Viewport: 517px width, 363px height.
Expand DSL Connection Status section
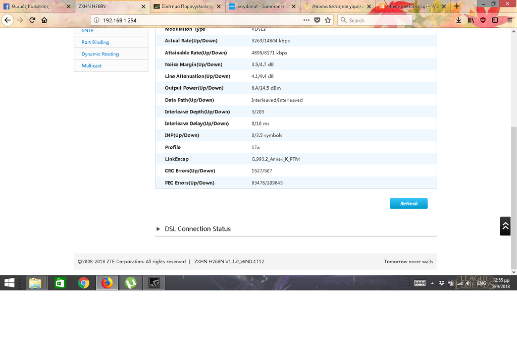[x=197, y=228]
